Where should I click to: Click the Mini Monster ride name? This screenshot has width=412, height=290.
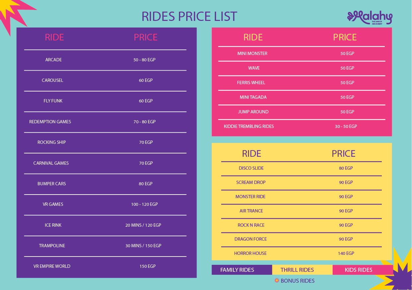(252, 53)
